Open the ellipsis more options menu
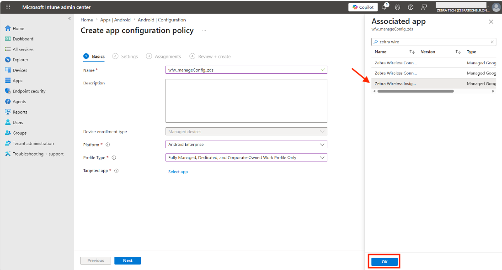 (x=204, y=31)
